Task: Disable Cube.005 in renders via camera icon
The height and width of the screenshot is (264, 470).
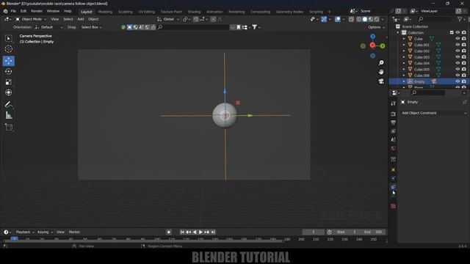Action: (464, 70)
